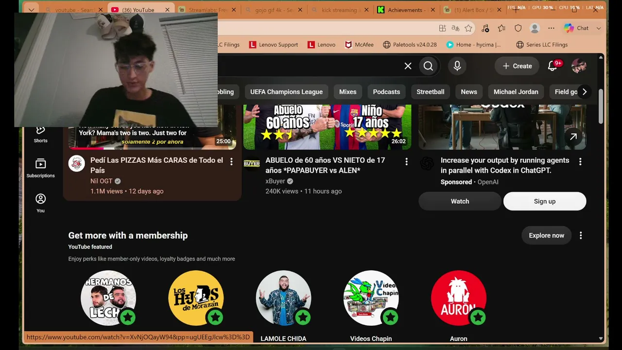This screenshot has width=622, height=350.
Task: Open the ad's external link arrow
Action: (x=573, y=137)
